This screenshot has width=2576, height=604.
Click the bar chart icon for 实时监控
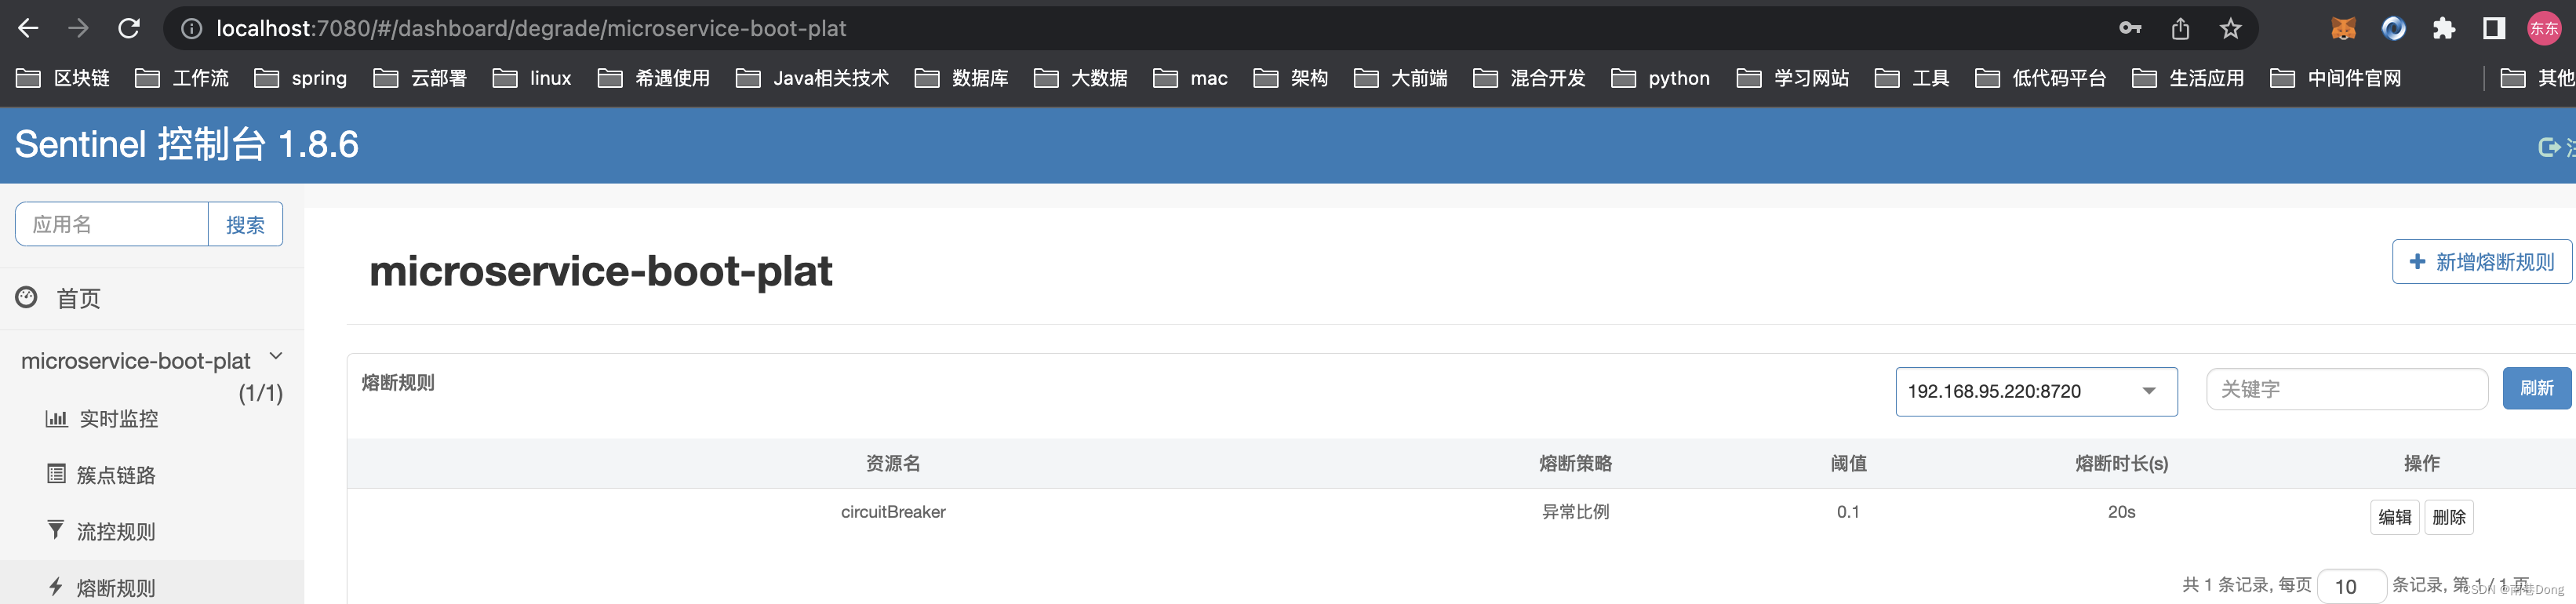[56, 418]
